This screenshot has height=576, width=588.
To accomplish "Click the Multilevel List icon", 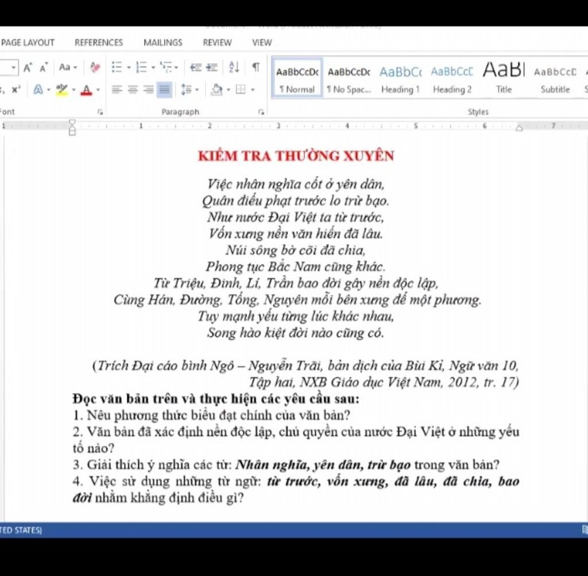I will tap(165, 68).
